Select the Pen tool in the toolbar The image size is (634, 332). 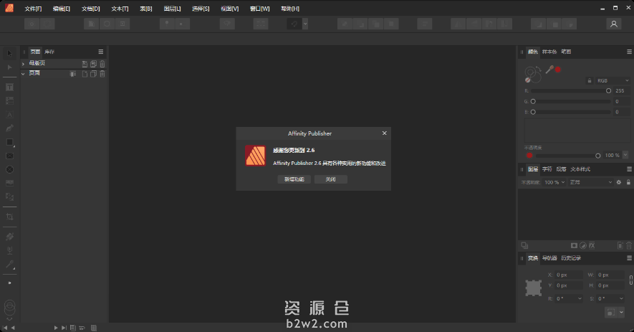pos(10,128)
